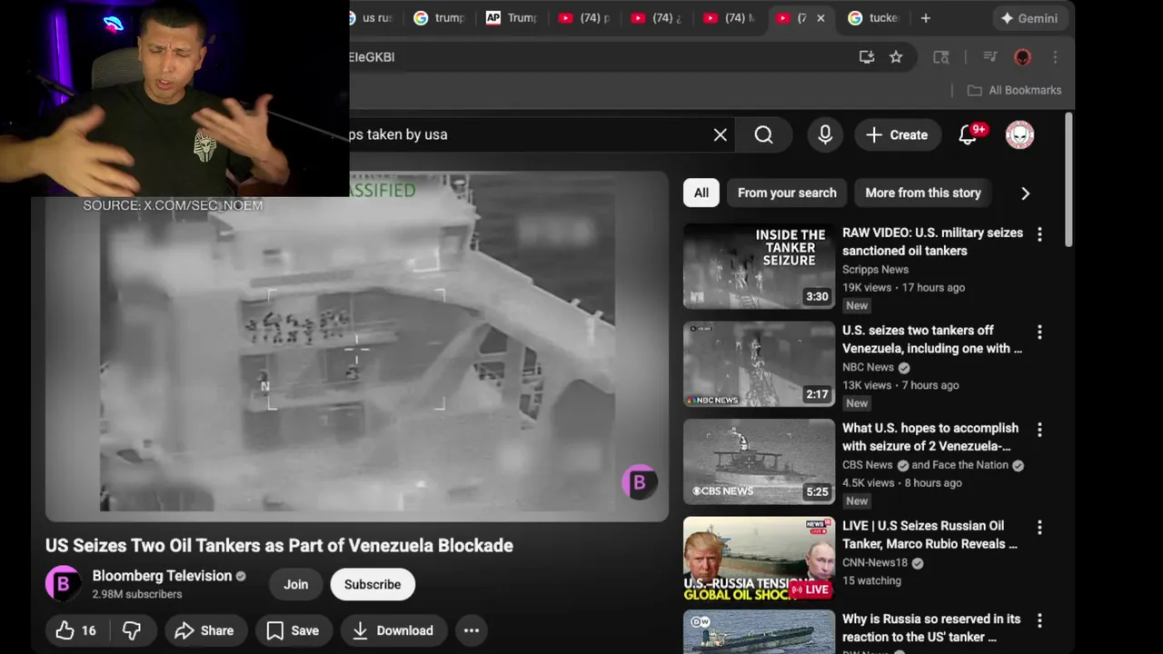Click the install app icon in address bar
Screen dimensions: 1163x654
pyautogui.click(x=867, y=57)
